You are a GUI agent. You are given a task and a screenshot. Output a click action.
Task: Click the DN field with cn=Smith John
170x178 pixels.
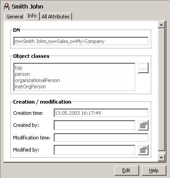(81, 41)
